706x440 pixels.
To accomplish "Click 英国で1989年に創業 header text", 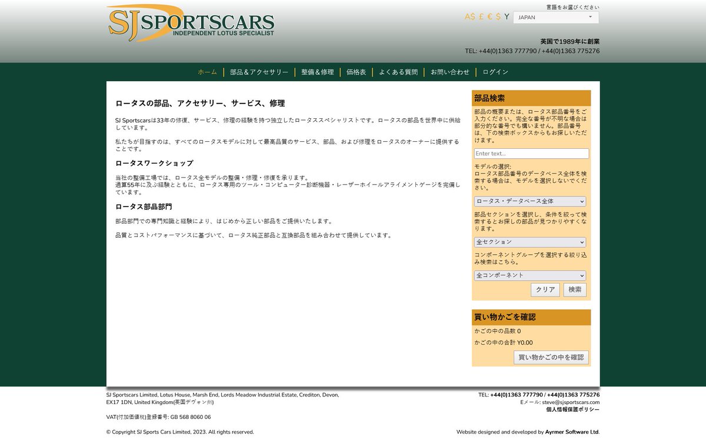I will tap(570, 42).
